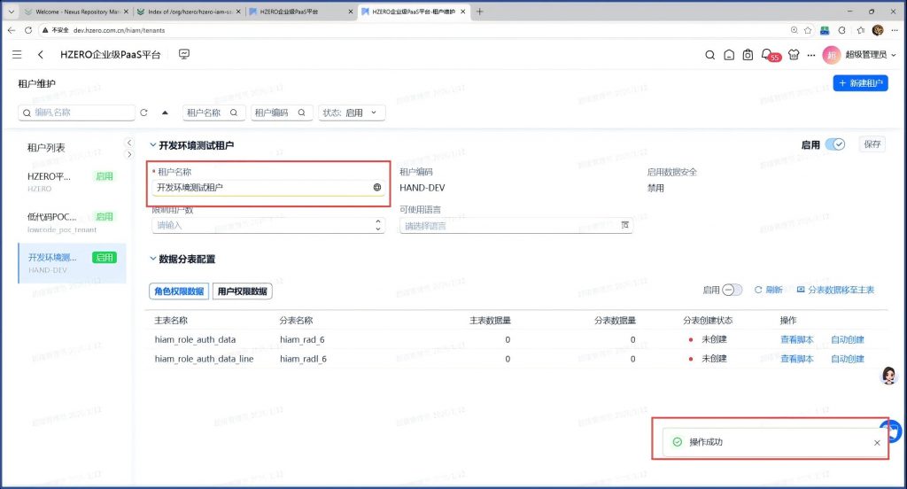Screen dimensions: 907x489
Task: Toggle 启用 switch in 数据分表配置 section
Action: coord(733,290)
